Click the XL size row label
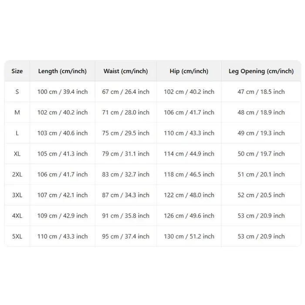Image resolution: width=305 pixels, height=305 pixels. coord(17,154)
